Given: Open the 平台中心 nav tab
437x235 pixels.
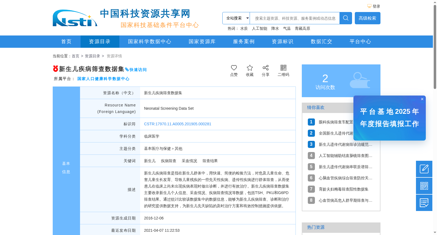Looking at the screenshot, I should click(361, 41).
